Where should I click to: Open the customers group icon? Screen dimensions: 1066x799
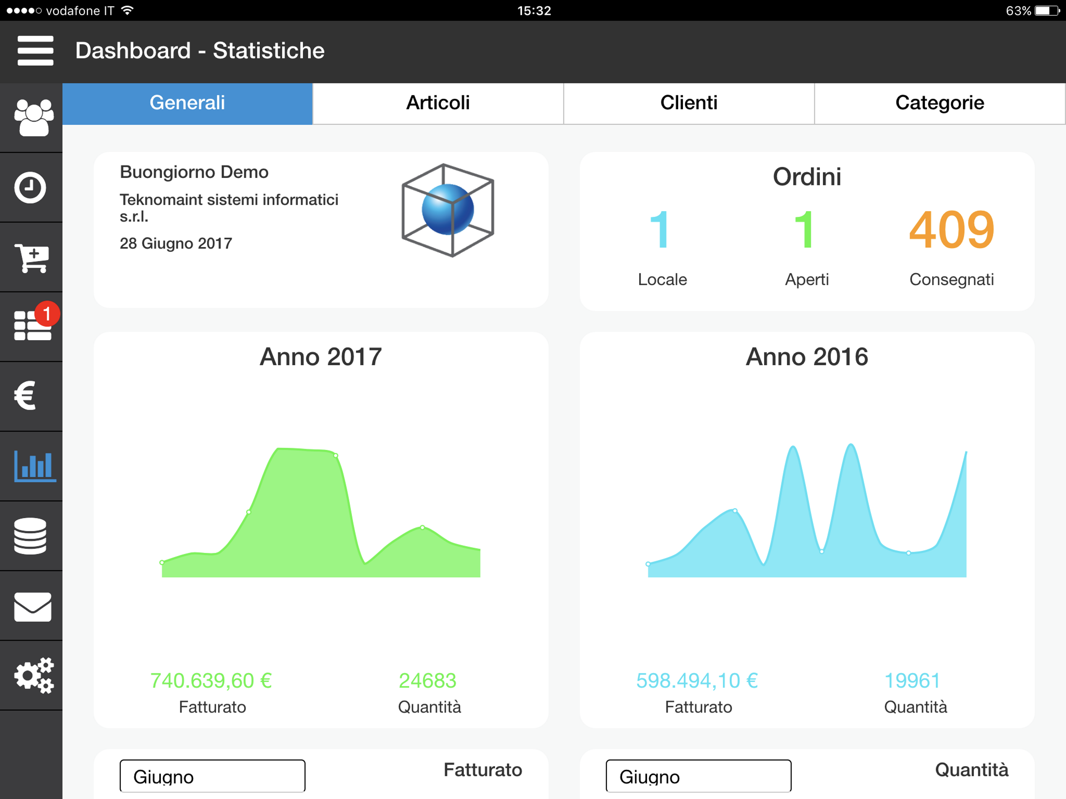pyautogui.click(x=33, y=117)
